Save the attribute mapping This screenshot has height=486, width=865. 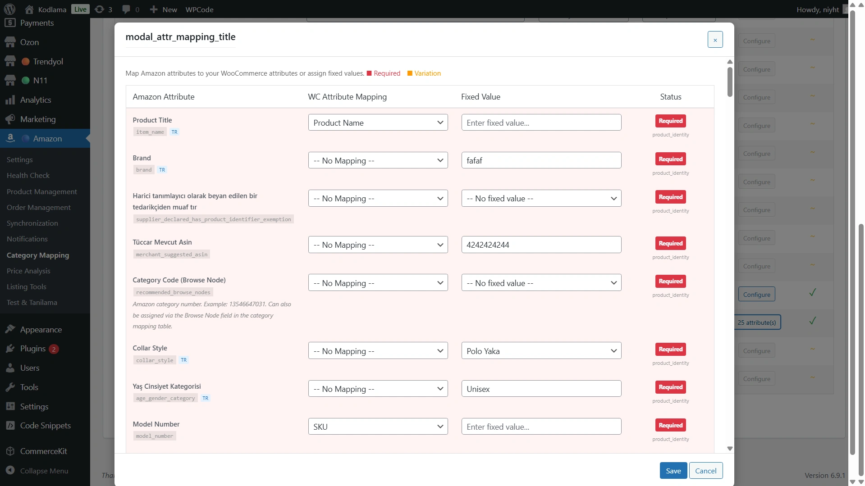click(x=673, y=471)
